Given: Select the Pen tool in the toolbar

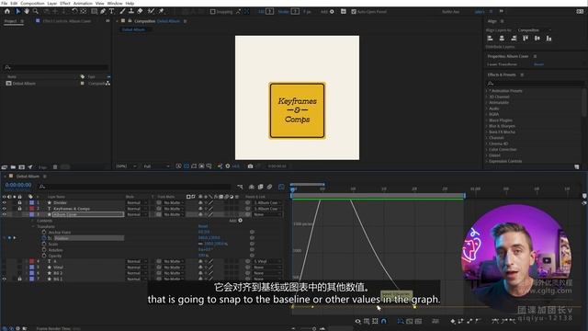Looking at the screenshot, I should coord(103,12).
